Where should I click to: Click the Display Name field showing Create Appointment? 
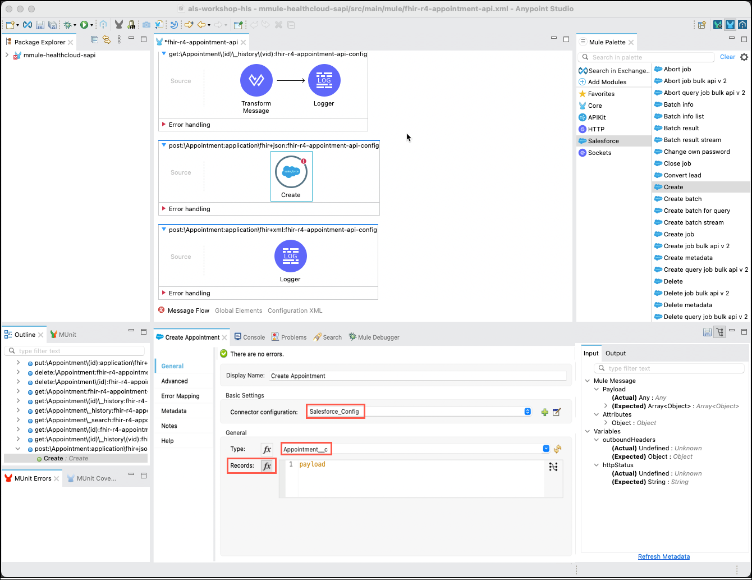click(418, 376)
